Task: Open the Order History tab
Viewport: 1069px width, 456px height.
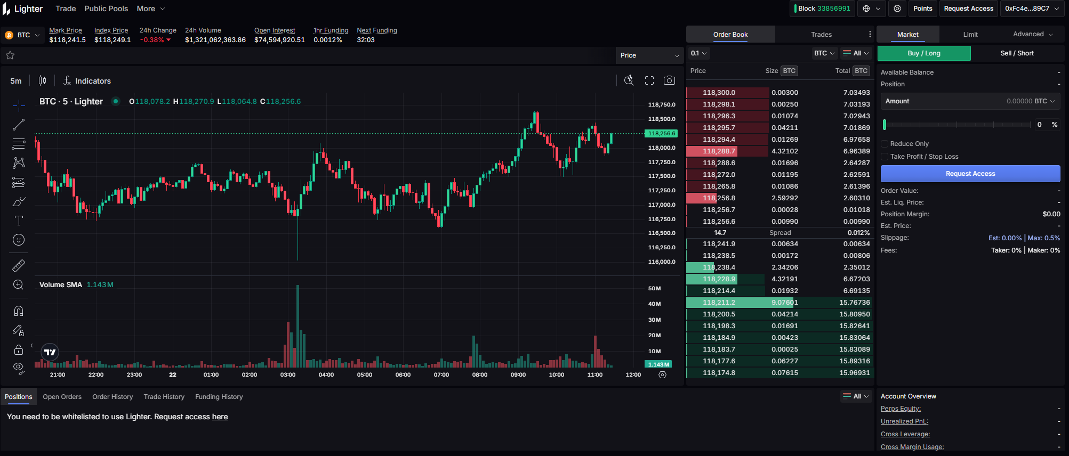Action: pos(112,397)
